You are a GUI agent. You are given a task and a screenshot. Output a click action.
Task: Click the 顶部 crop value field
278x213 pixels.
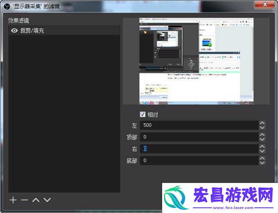[x=199, y=137]
